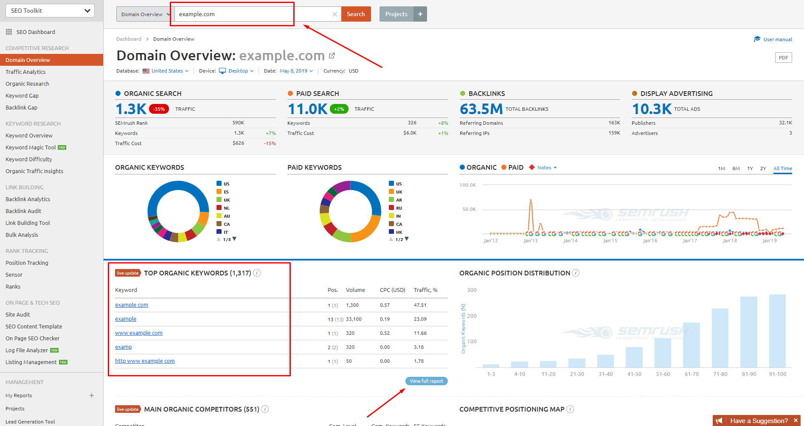Go to previous page of organic keywords legend
The image size is (804, 426).
(219, 239)
